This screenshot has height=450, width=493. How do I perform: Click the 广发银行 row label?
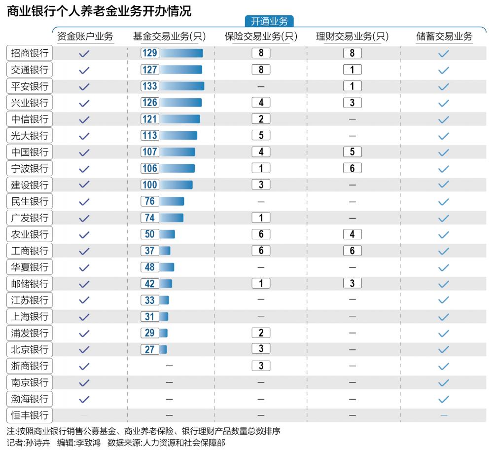[x=30, y=218]
